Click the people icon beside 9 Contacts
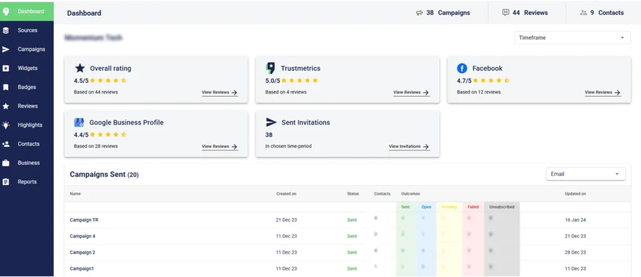 point(583,13)
